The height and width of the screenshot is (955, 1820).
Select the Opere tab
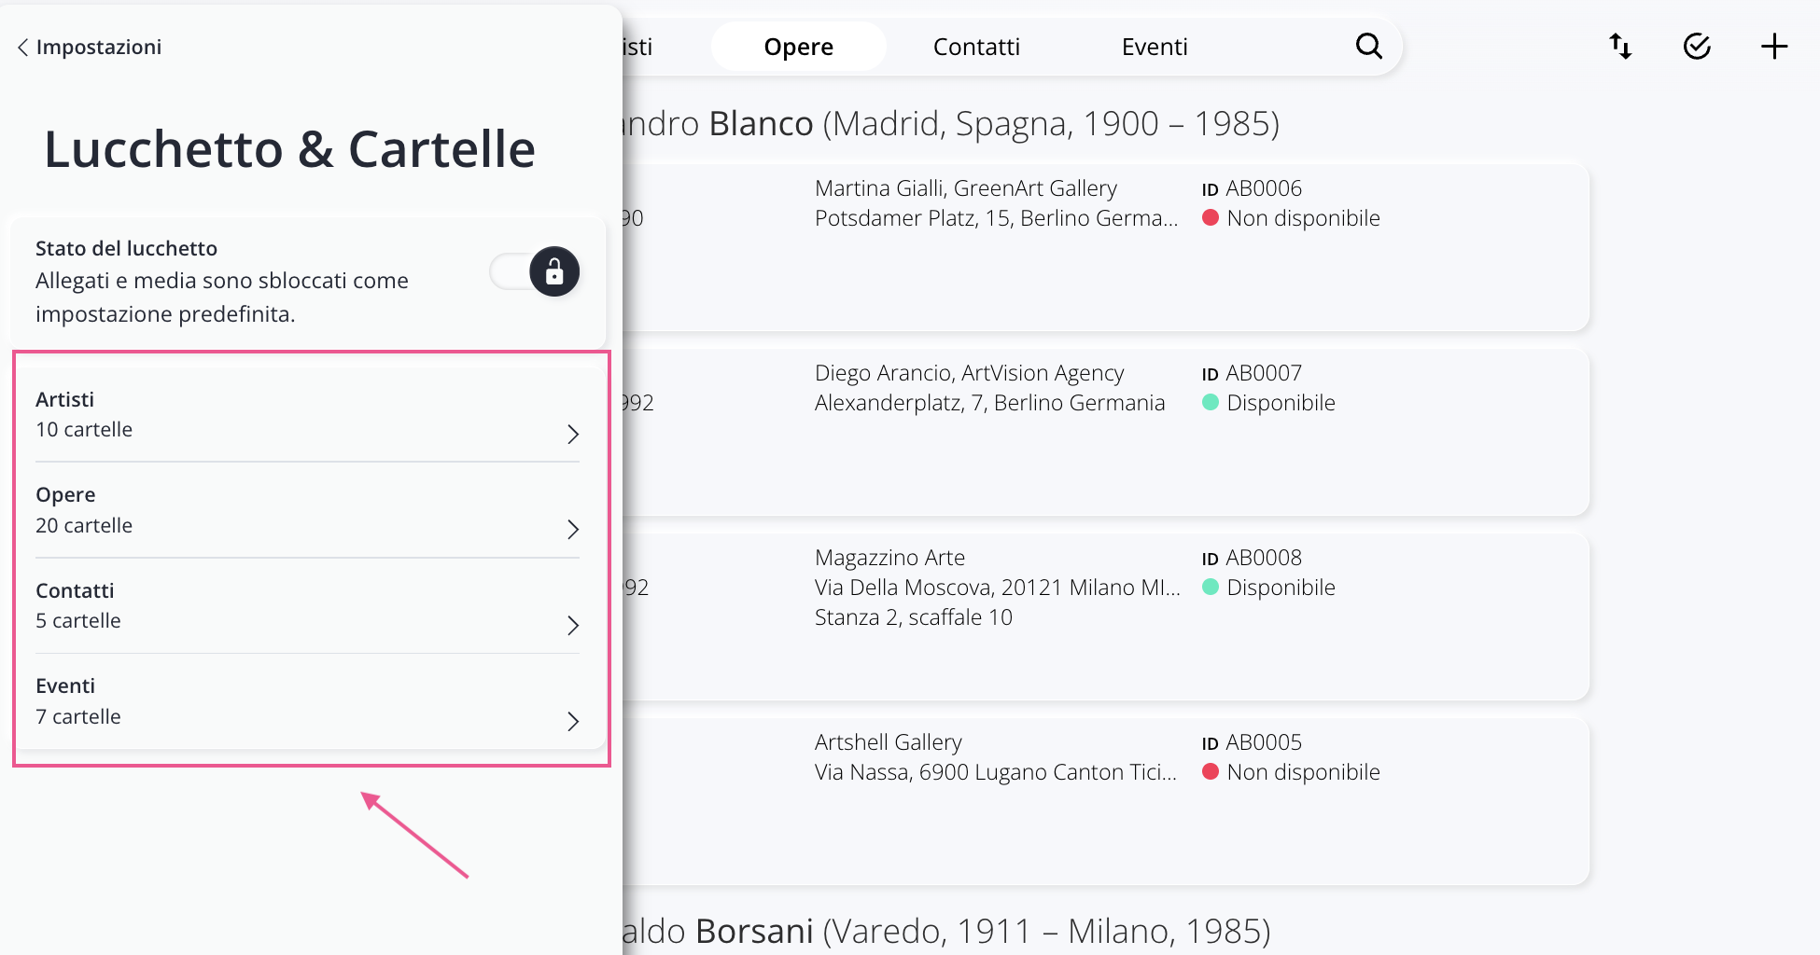(798, 47)
